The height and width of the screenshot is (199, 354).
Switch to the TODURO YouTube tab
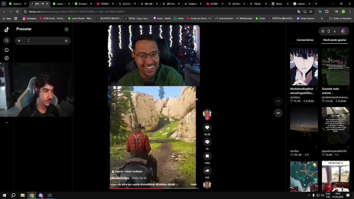[x=105, y=4]
